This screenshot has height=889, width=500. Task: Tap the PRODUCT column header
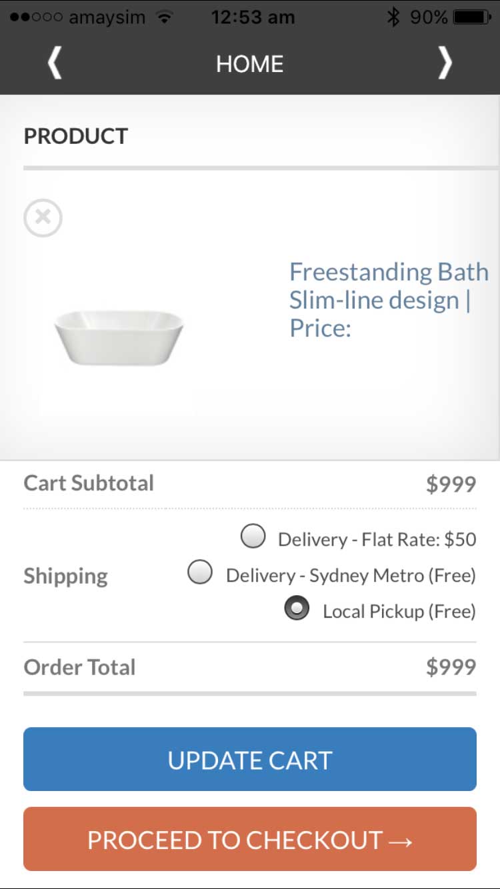(76, 136)
